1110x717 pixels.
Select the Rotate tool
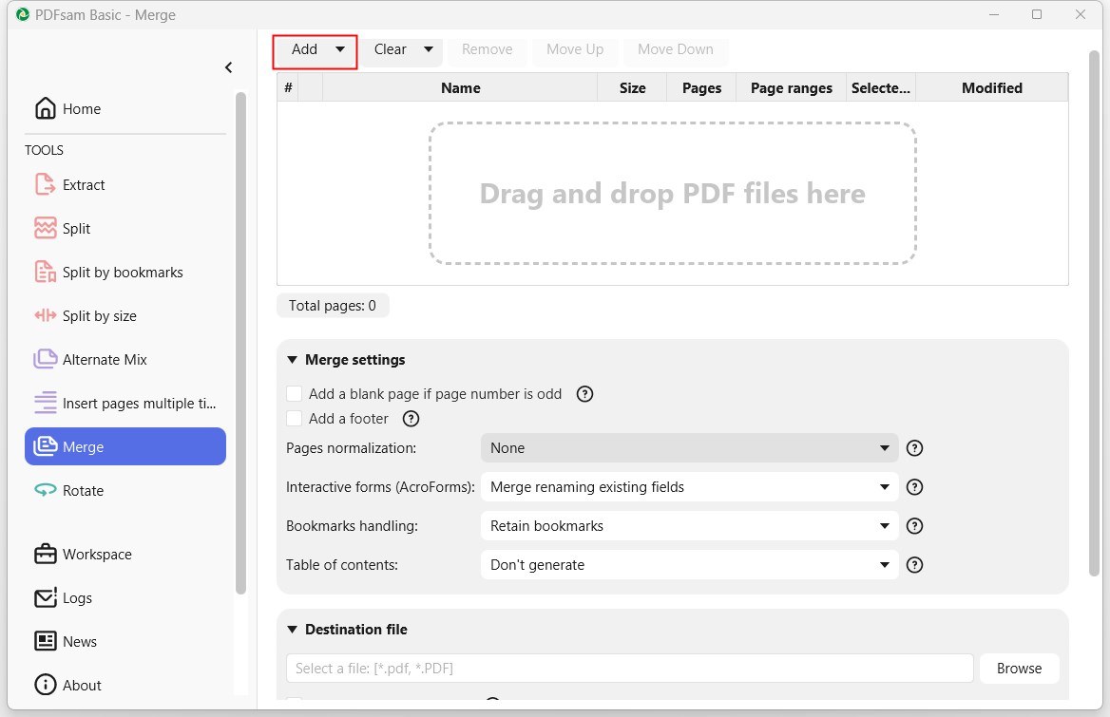[x=84, y=490]
